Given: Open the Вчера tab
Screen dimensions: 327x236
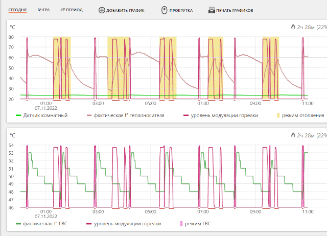Looking at the screenshot, I should (x=43, y=10).
